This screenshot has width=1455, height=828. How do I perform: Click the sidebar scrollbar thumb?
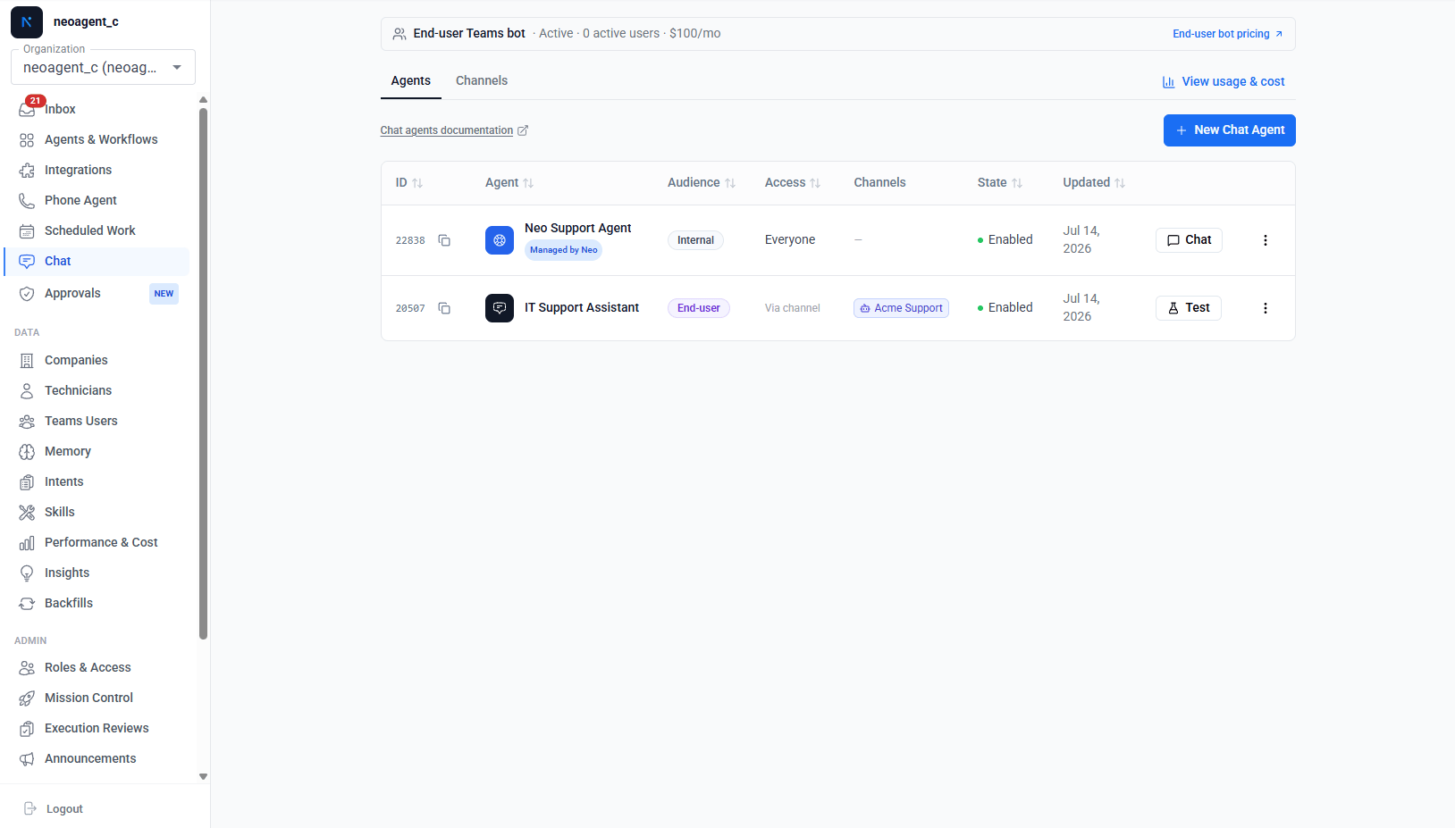[203, 373]
